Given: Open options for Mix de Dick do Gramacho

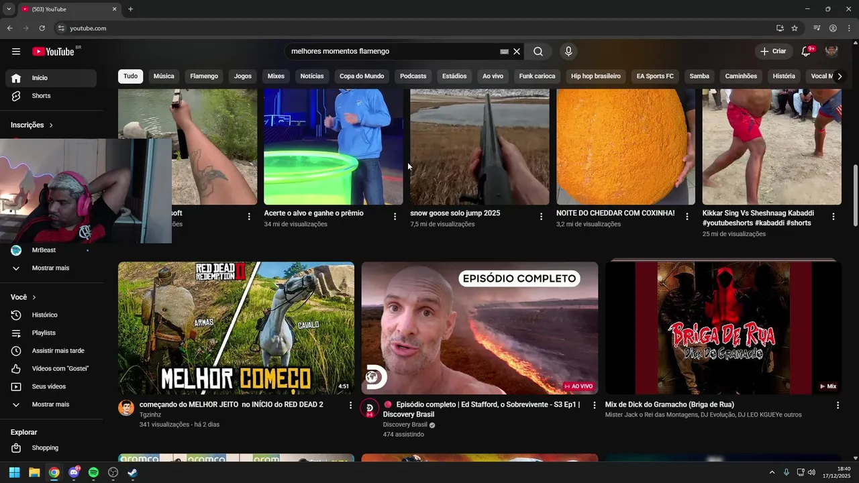Looking at the screenshot, I should tap(838, 405).
